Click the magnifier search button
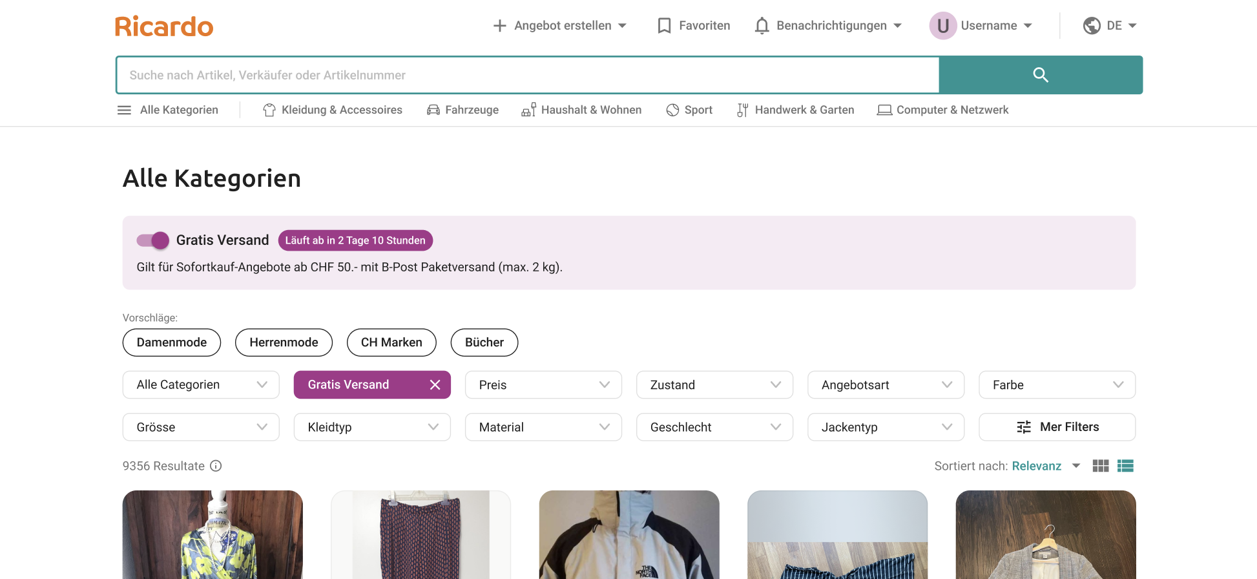This screenshot has width=1257, height=579. pyautogui.click(x=1041, y=75)
